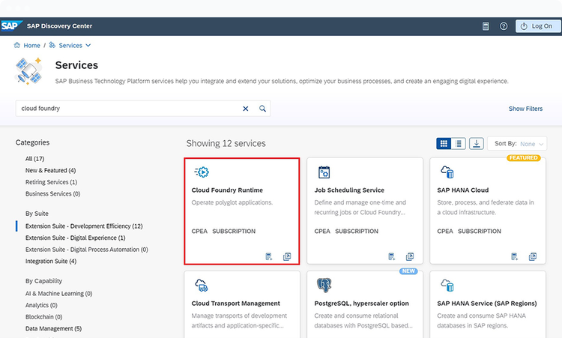This screenshot has height=338, width=562.
Task: Open SAP HANA Cloud card title
Action: pos(463,190)
